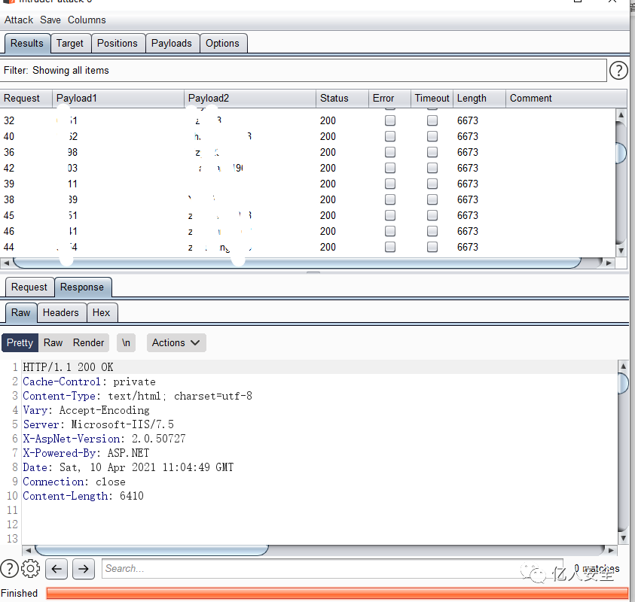
Task: Click the response horizontal scrollbar thumb
Action: [152, 550]
